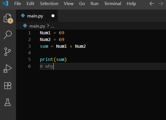Open the Extensions view icon
Screen dimensions: 166x120
pyautogui.click(x=8, y=85)
